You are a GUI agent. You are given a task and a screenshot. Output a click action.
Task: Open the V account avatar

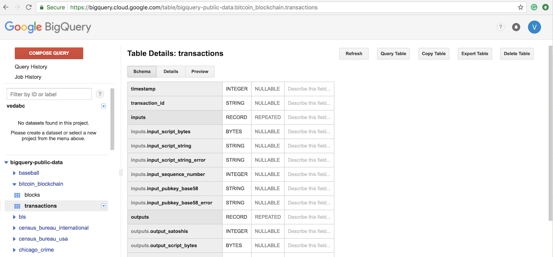pos(534,27)
